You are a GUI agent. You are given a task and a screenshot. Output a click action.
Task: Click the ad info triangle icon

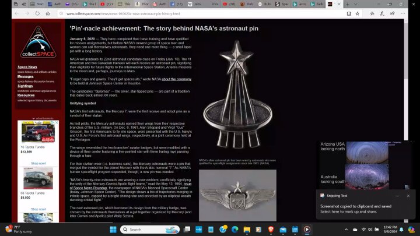(53, 122)
